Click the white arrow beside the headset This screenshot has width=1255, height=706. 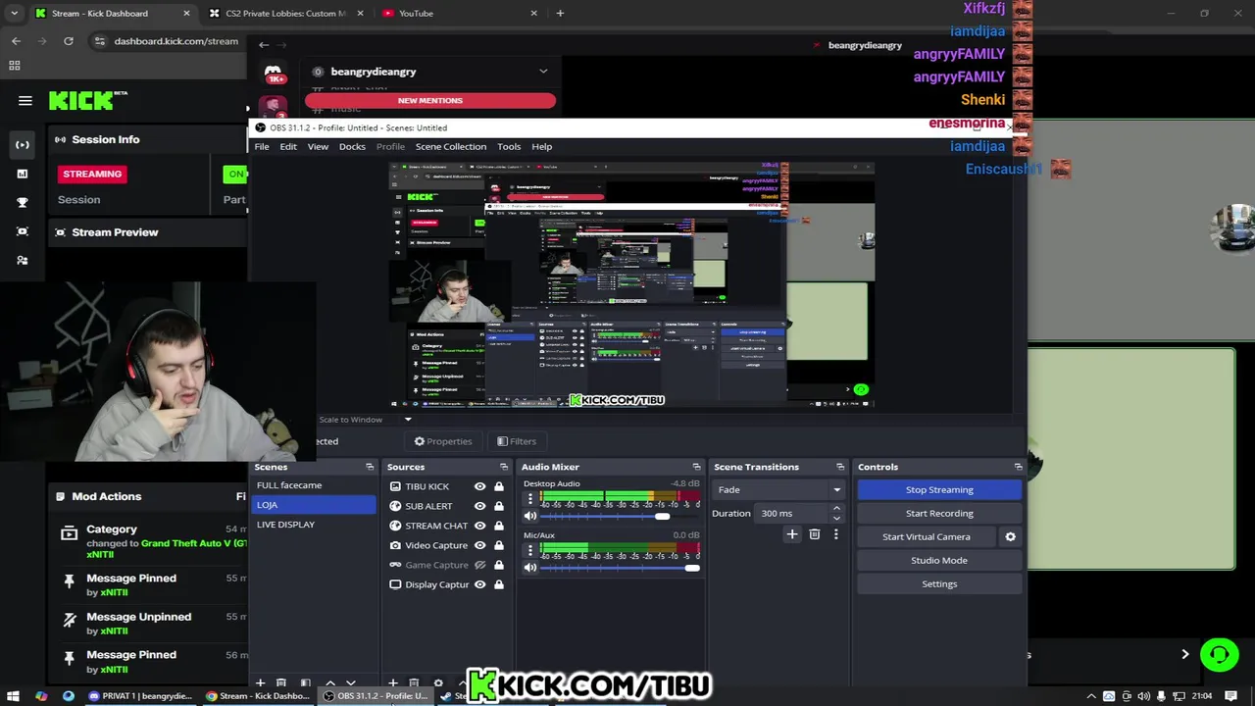(x=1185, y=654)
